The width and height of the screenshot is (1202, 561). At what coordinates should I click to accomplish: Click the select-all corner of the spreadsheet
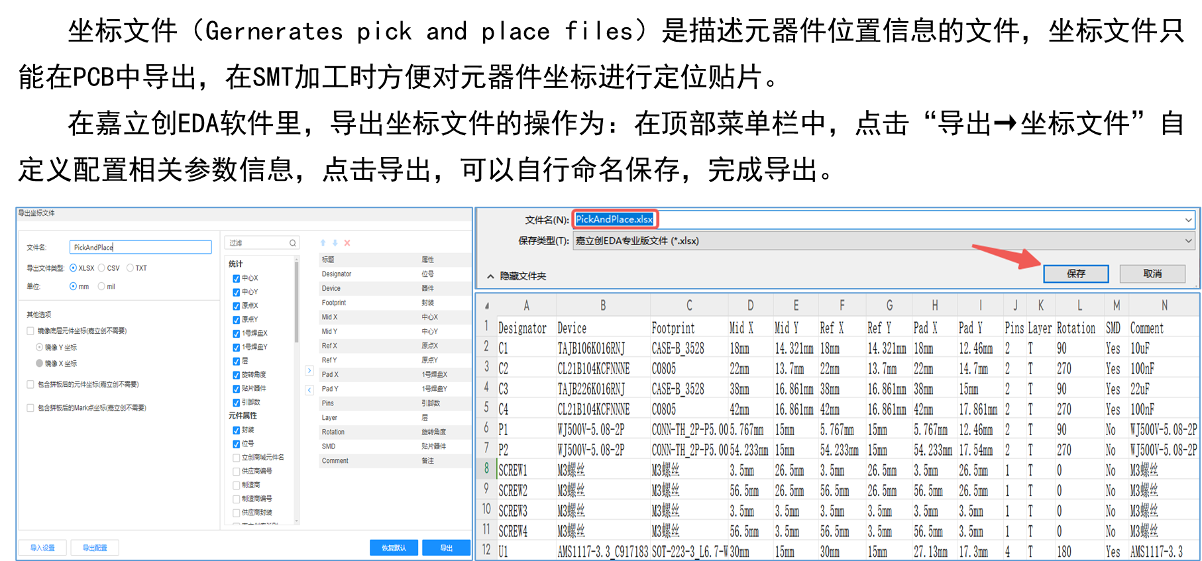point(487,306)
